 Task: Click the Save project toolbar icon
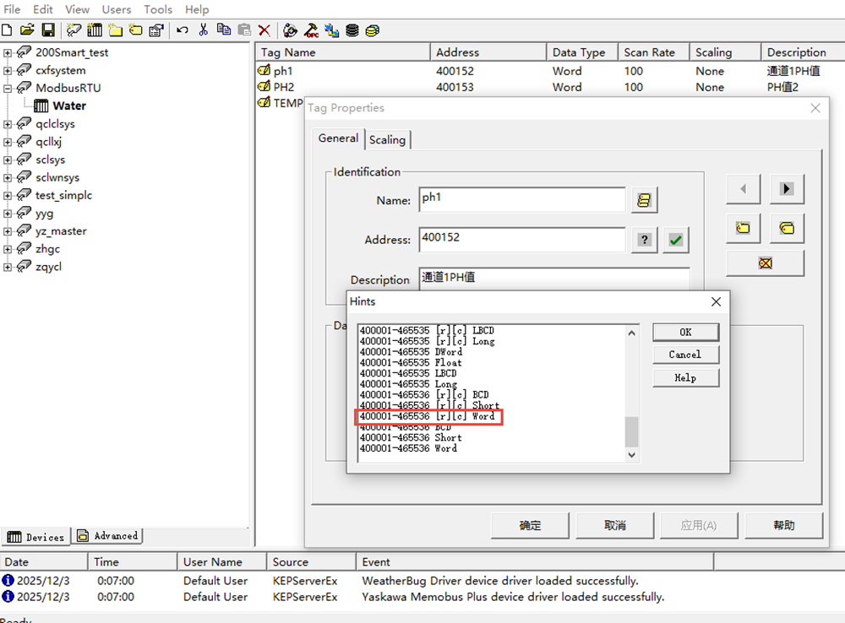click(x=48, y=30)
